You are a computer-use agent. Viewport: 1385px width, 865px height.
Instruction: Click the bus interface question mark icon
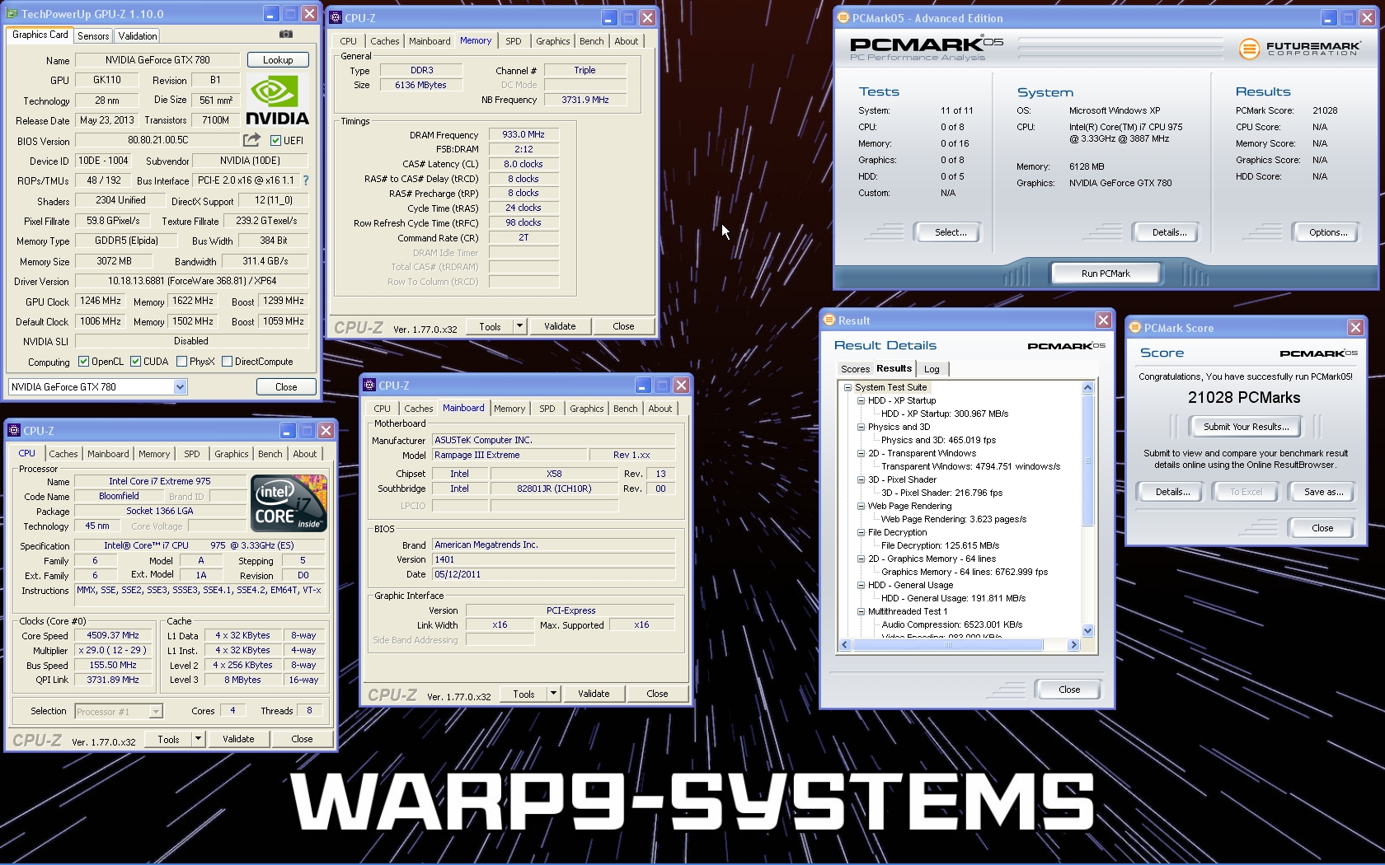(x=306, y=180)
